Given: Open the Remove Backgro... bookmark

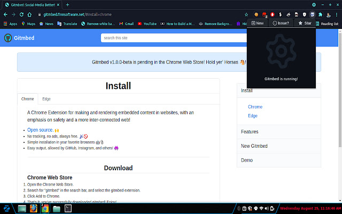Looking at the screenshot, I should click(215, 24).
